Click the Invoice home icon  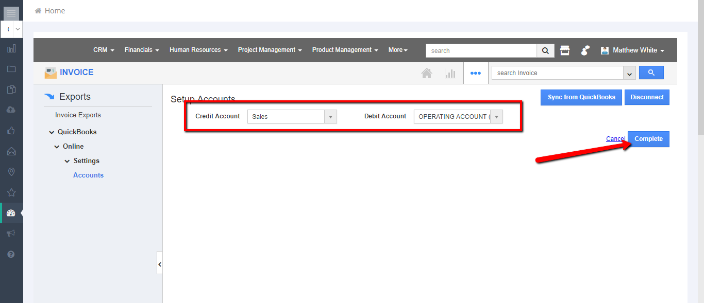click(x=427, y=73)
